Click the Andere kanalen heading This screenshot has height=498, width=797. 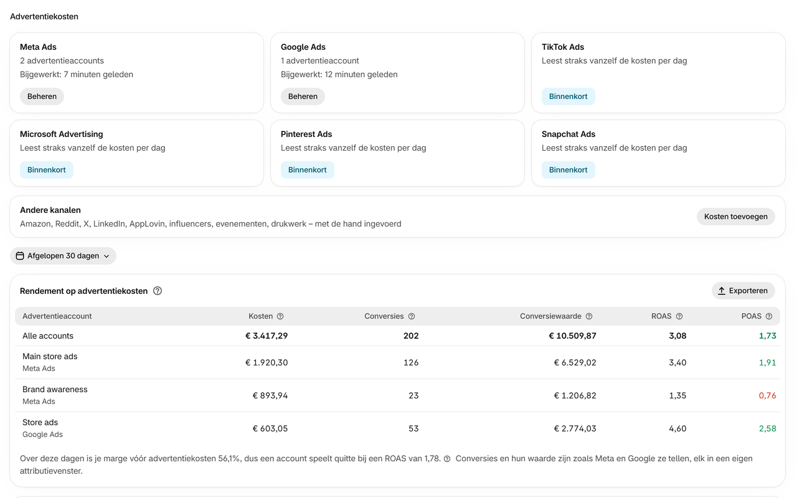point(50,210)
